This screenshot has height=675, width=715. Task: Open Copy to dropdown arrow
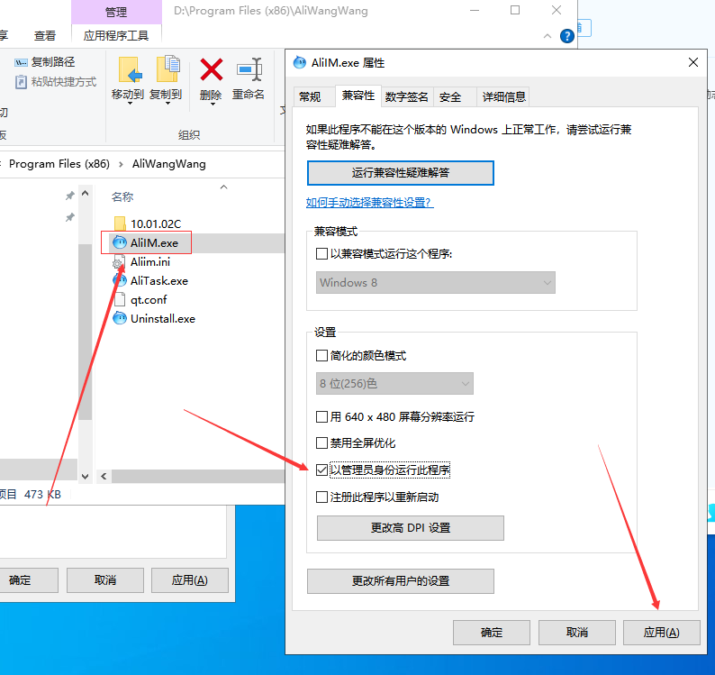[167, 104]
